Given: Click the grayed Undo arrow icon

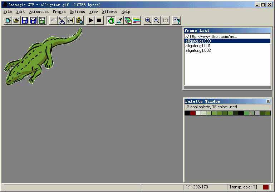Looking at the screenshot, I should (54, 20).
